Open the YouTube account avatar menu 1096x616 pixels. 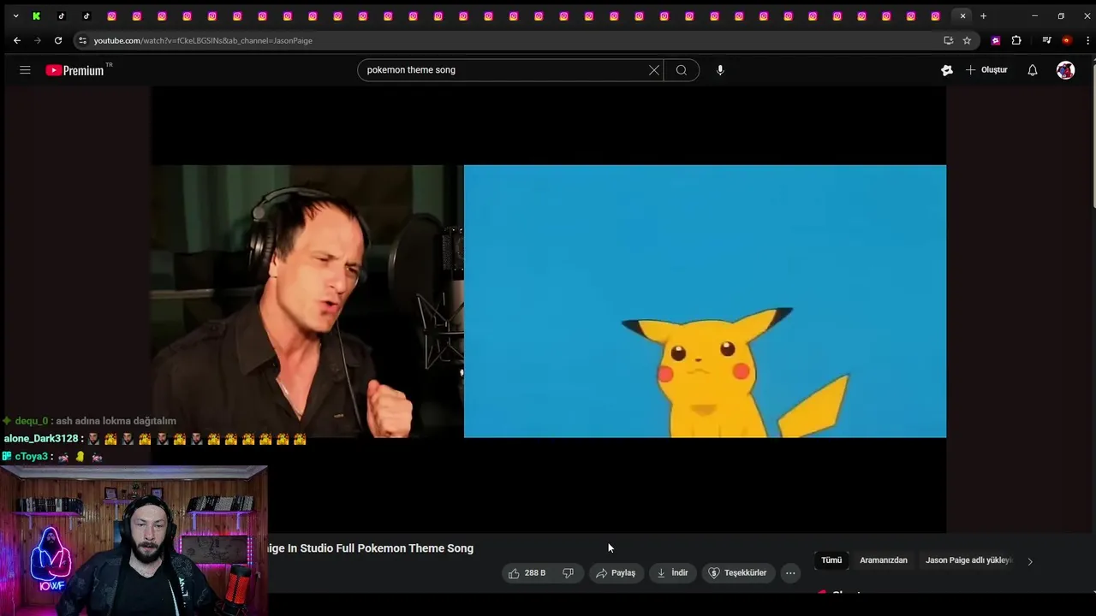1065,70
